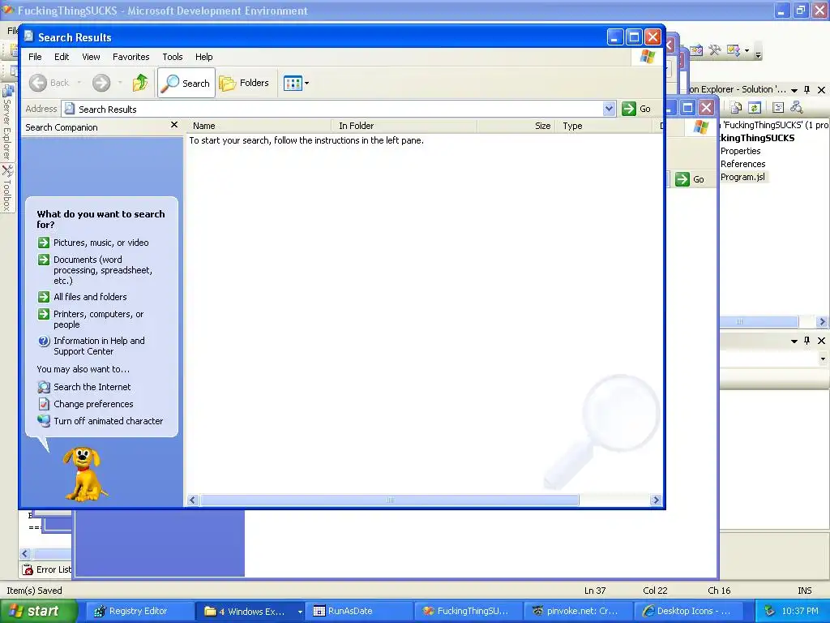
Task: Open the Server Explorer side tab
Action: pyautogui.click(x=7, y=123)
